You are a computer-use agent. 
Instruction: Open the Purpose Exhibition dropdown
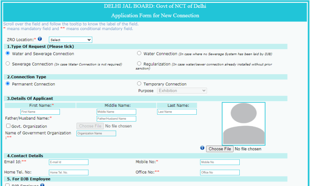(182, 91)
